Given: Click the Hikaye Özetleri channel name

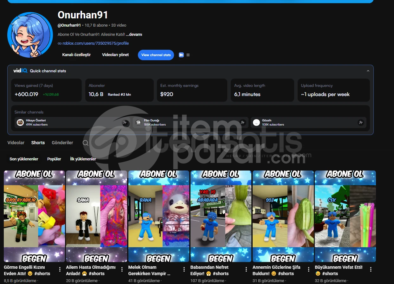Looking at the screenshot, I should pyautogui.click(x=36, y=120).
